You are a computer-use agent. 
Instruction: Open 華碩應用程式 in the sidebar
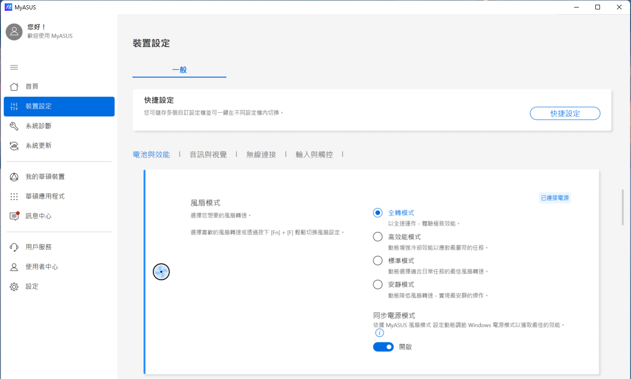point(59,196)
